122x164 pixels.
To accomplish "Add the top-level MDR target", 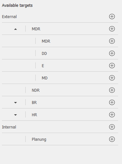I will tap(112, 29).
